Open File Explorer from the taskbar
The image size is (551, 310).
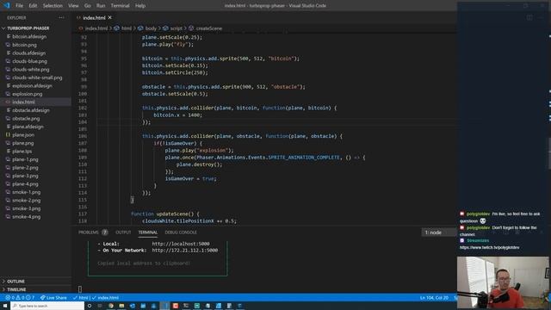(x=121, y=306)
